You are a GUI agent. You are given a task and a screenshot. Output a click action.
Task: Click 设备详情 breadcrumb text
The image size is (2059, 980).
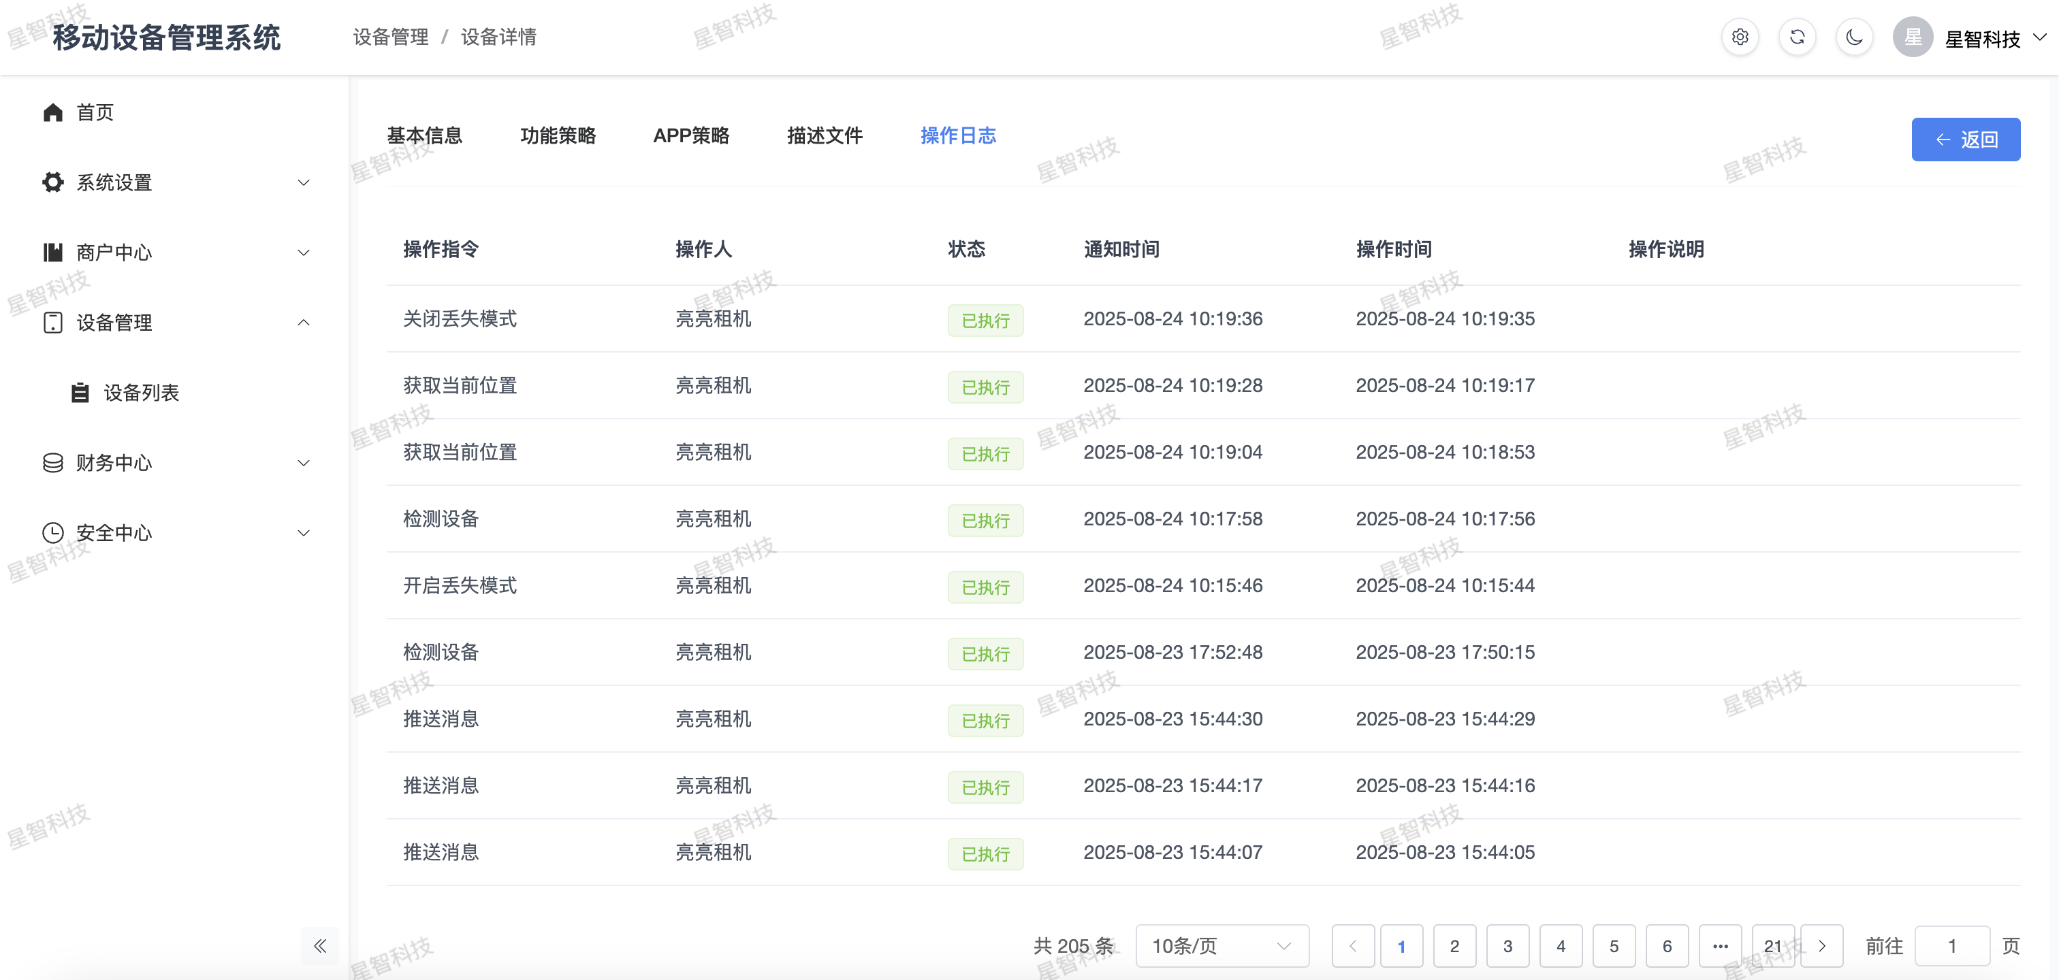pyautogui.click(x=499, y=37)
